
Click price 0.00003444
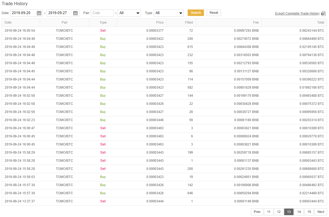click(x=155, y=201)
